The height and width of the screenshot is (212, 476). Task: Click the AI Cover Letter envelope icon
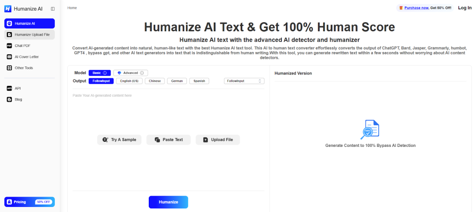tap(9, 57)
